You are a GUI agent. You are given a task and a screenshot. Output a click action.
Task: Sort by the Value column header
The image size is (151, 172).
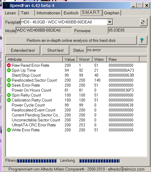(x=70, y=59)
